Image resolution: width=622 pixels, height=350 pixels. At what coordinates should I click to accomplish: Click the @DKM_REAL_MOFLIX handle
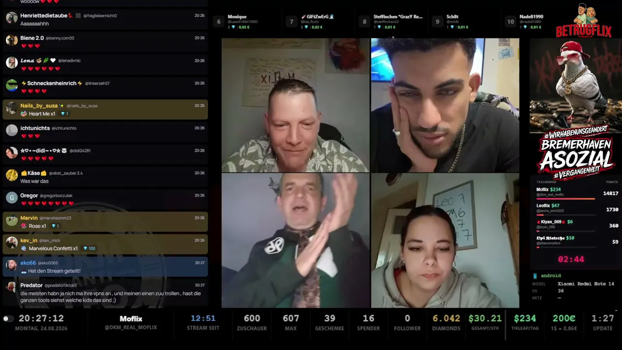tap(131, 328)
